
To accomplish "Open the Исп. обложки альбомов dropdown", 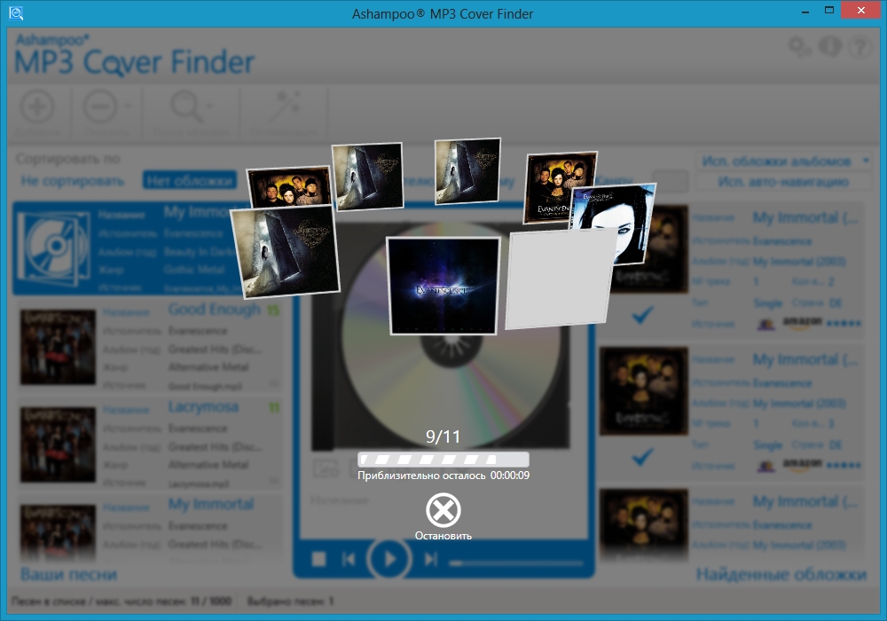I will coord(785,161).
